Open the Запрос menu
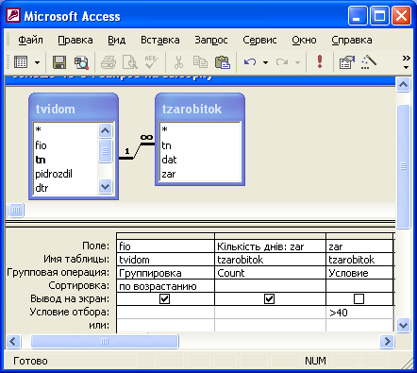Image resolution: width=417 pixels, height=373 pixels. [x=211, y=40]
